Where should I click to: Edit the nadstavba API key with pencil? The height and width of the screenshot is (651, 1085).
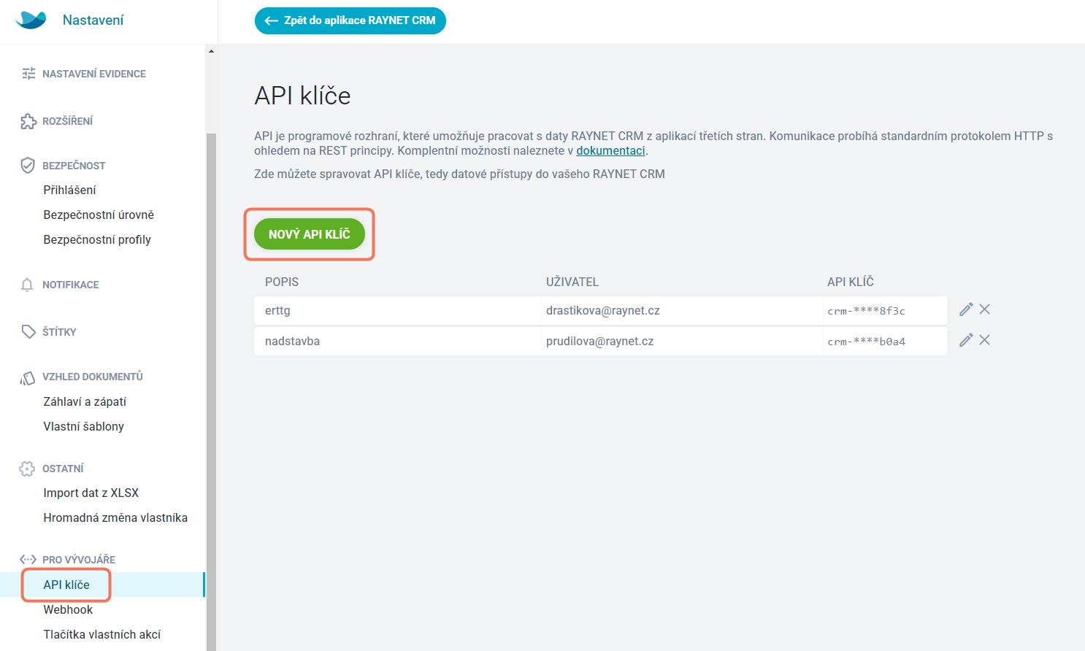click(966, 340)
